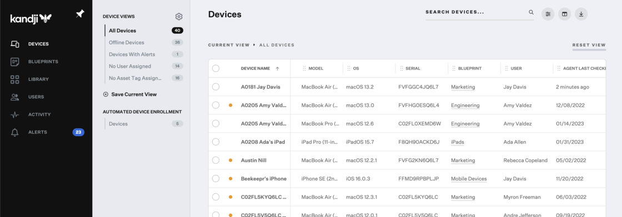Click the Model column drag handle
Image resolution: width=622 pixels, height=217 pixels.
[305, 69]
